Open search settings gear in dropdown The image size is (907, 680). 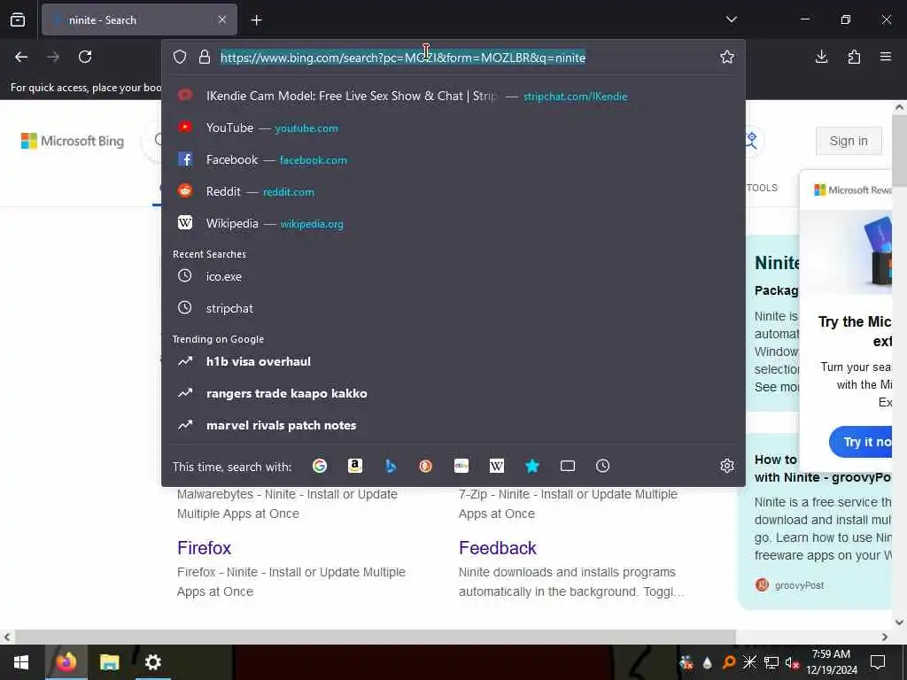[727, 466]
